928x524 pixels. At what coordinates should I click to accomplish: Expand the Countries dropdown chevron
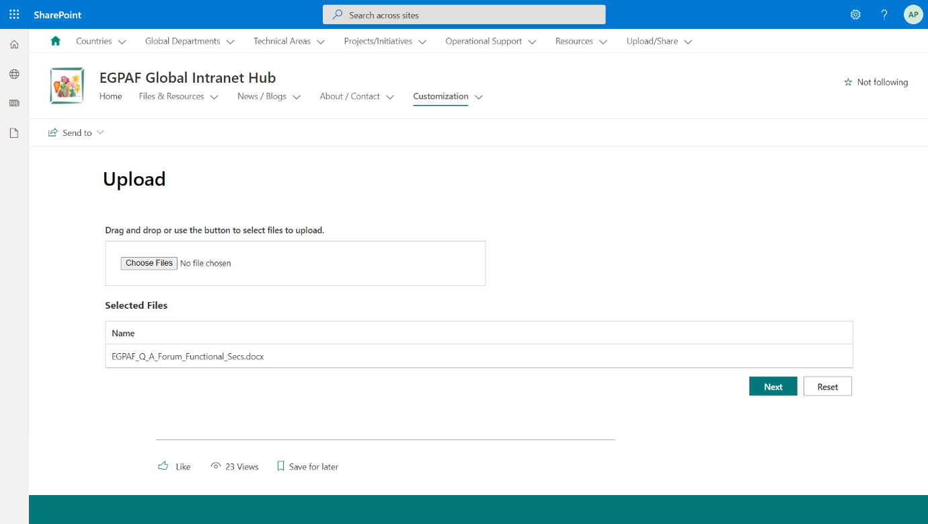pyautogui.click(x=122, y=42)
